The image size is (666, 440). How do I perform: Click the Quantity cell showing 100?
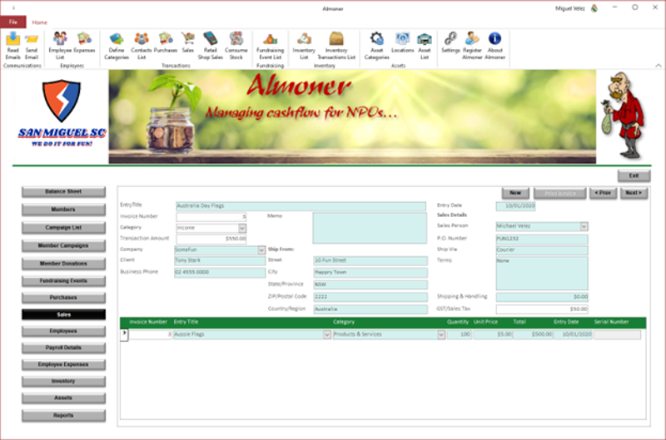pos(460,334)
